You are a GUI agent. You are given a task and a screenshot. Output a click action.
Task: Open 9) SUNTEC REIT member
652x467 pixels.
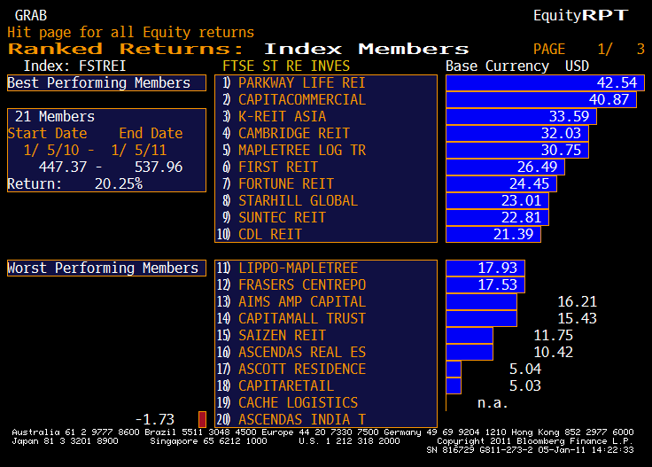coord(326,217)
